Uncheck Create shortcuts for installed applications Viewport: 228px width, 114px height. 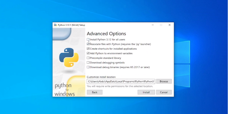(88, 49)
